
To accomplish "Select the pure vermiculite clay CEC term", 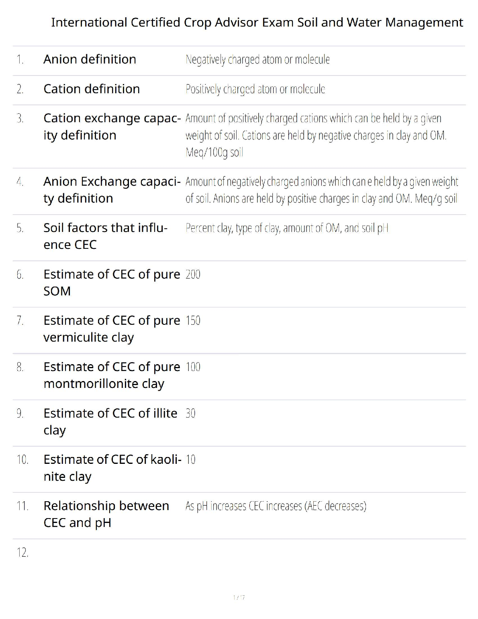I will coord(112,329).
